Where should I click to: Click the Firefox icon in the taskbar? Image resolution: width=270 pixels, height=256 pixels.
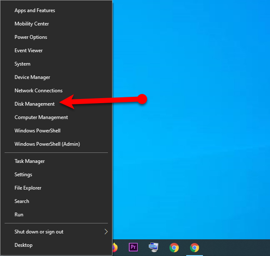[x=115, y=247]
